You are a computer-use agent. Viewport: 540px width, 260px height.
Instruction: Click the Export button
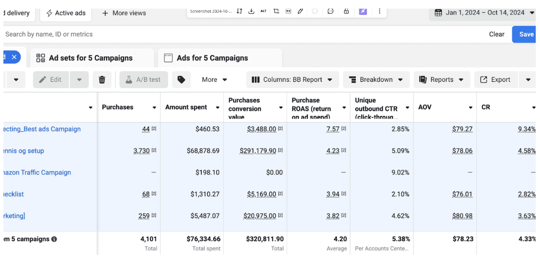(x=495, y=80)
